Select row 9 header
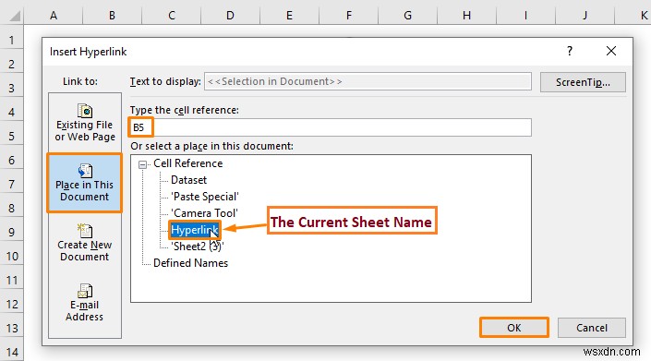Viewport: 651px width, 361px height. click(x=12, y=233)
